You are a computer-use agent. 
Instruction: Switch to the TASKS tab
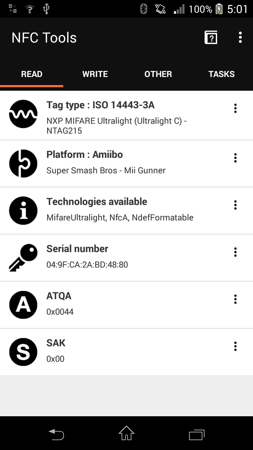(x=221, y=74)
